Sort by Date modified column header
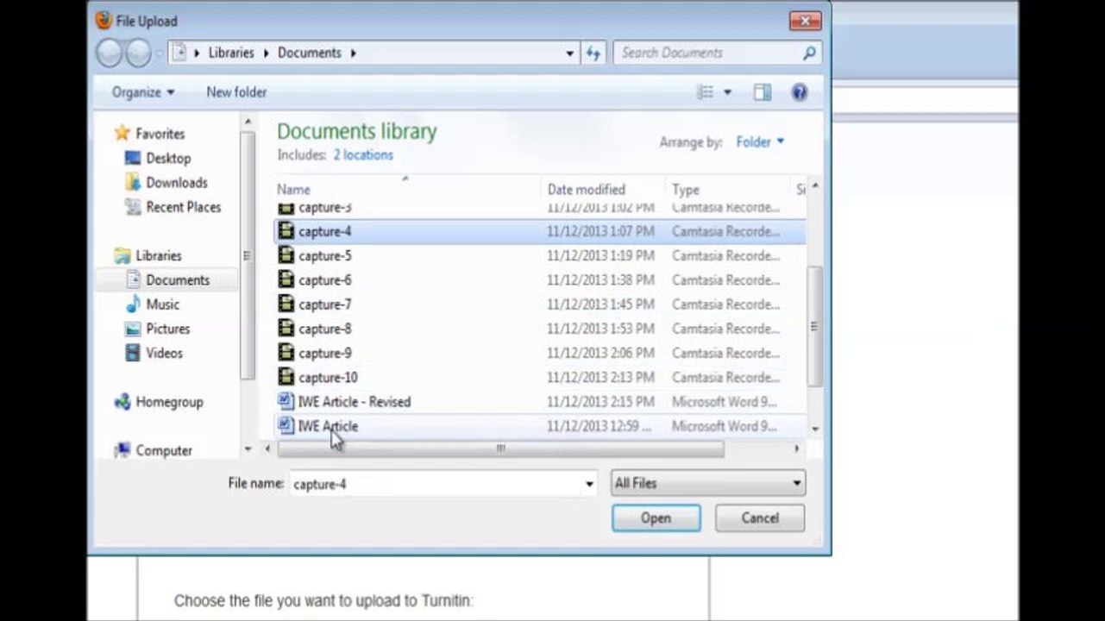This screenshot has width=1105, height=621. coord(587,190)
